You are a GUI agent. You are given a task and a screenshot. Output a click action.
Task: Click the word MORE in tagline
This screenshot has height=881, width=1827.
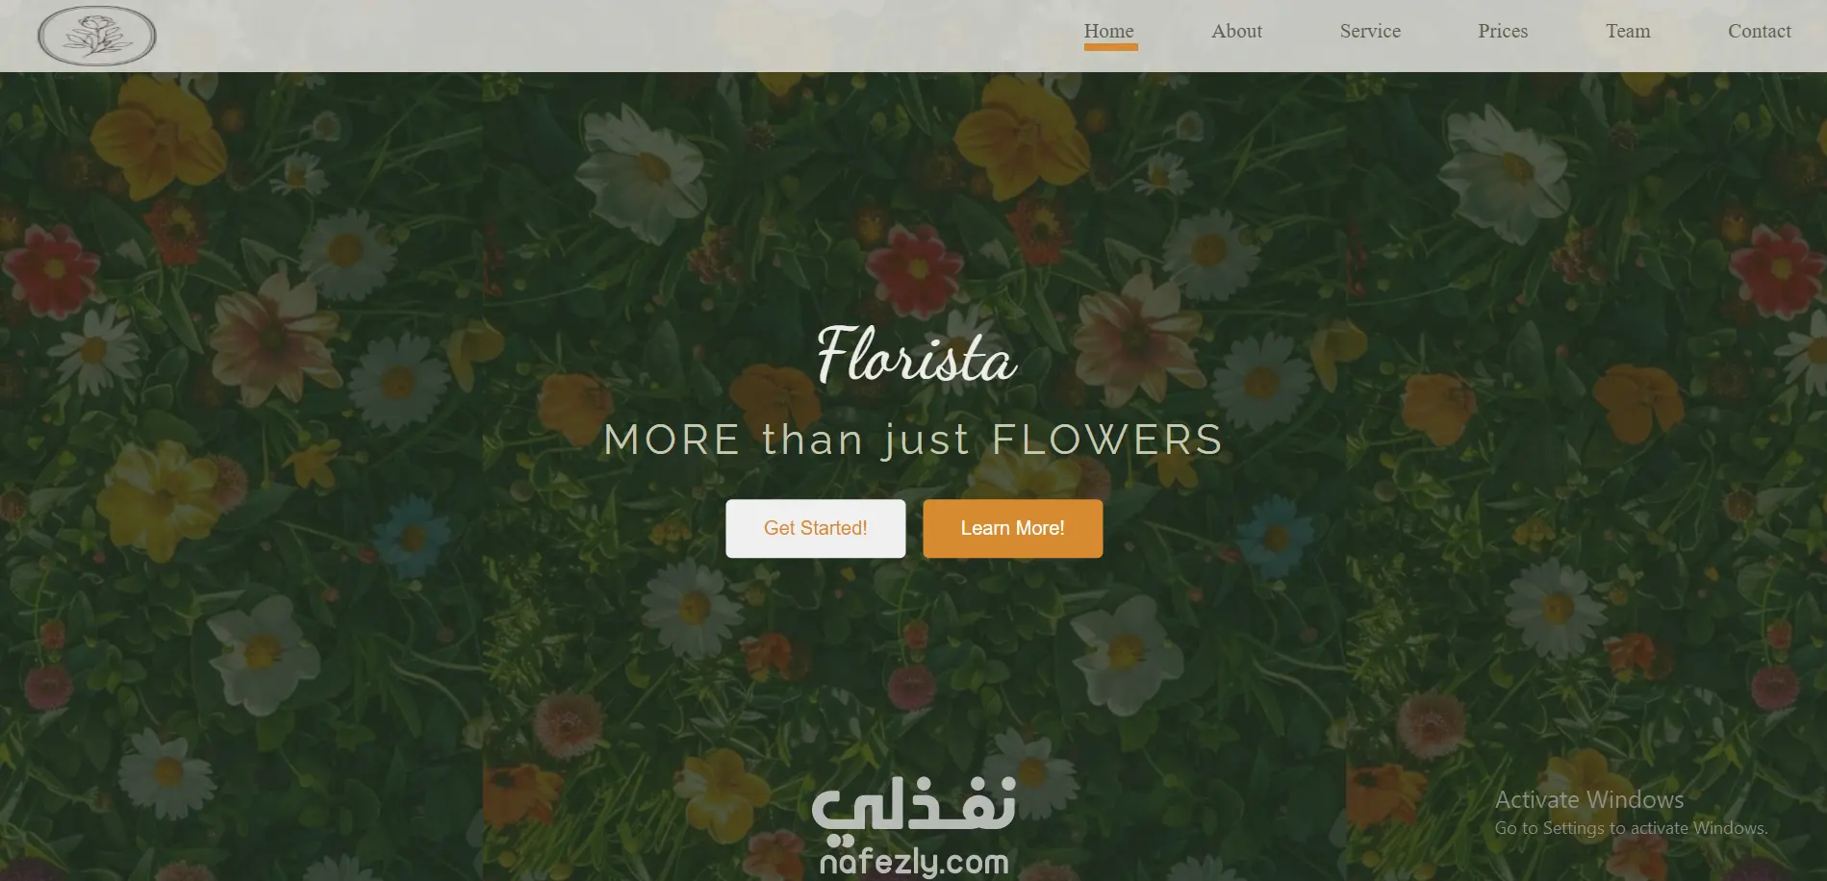pos(672,440)
